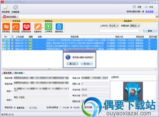This screenshot has width=159, height=117.
Task: Click the 规格一 text area
Action: (41, 91)
